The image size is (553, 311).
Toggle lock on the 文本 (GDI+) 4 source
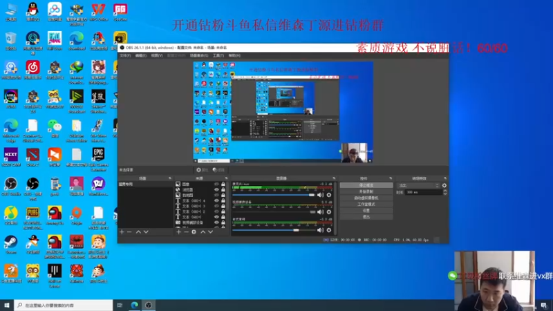223,200
